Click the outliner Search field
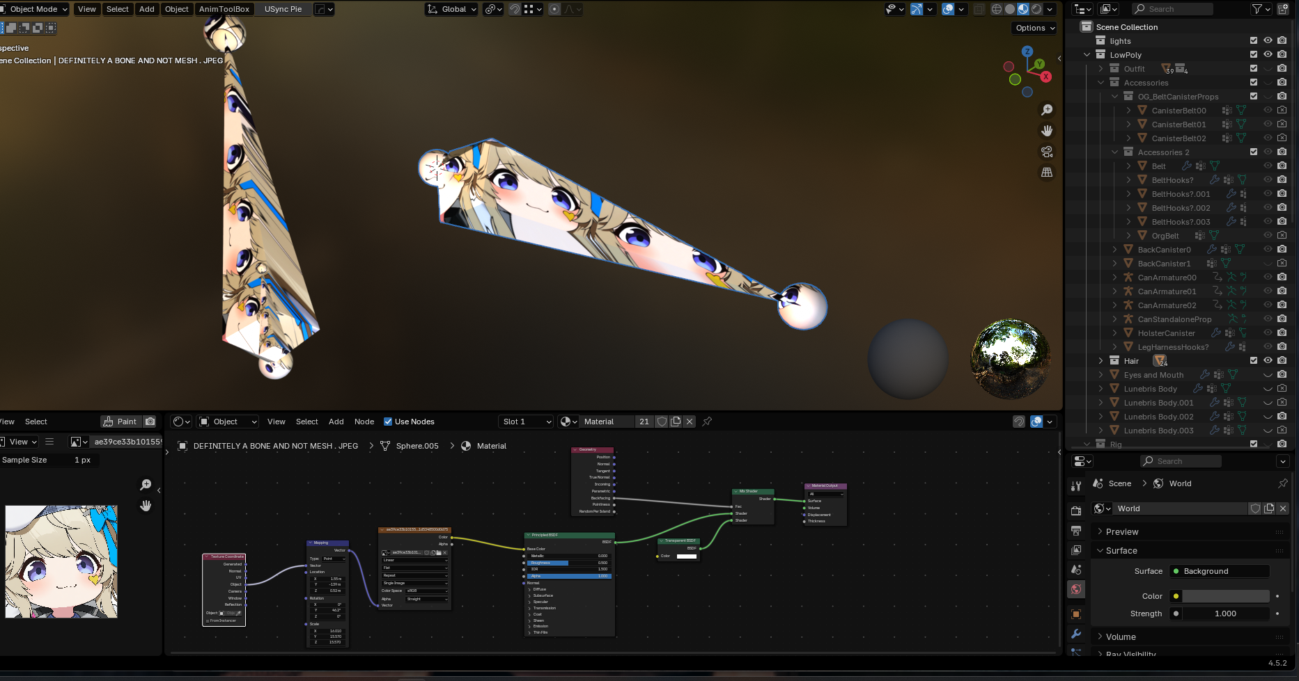Screen dimensions: 1299x681 [x=1172, y=9]
